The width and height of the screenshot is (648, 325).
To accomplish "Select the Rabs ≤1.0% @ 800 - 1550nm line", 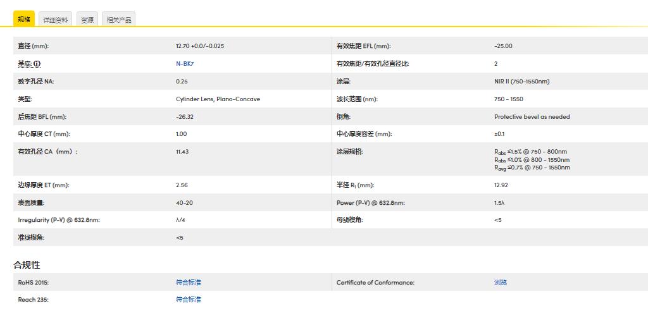I will (x=532, y=160).
